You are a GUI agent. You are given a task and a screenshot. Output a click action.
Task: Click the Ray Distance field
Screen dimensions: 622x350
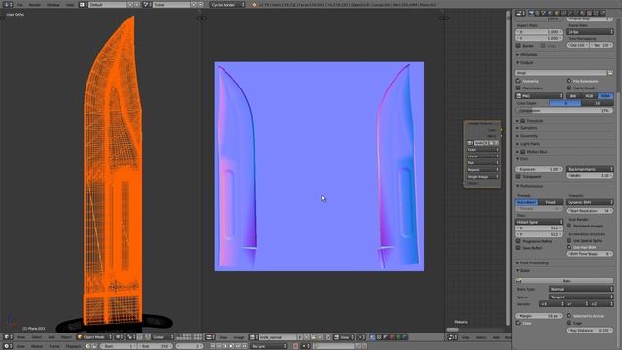tap(590, 331)
